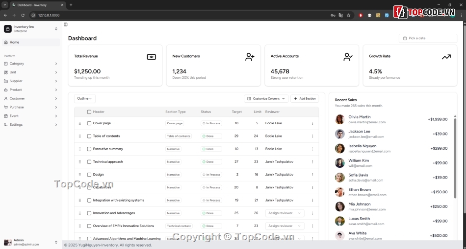This screenshot has height=249, width=466.
Task: Expand the Supplier chevron in sidebar
Action: pos(56,81)
